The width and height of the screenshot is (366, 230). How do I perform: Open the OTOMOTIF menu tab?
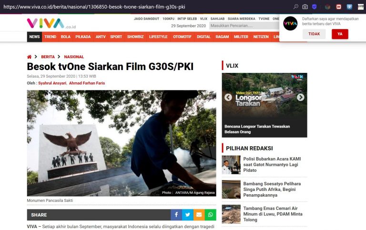[x=183, y=37]
